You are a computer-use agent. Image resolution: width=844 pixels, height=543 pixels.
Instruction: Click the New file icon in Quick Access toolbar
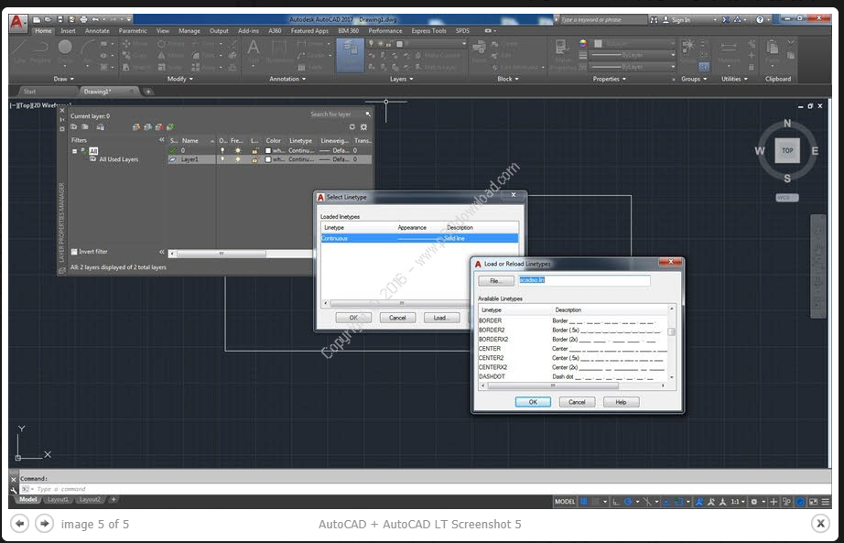point(37,19)
